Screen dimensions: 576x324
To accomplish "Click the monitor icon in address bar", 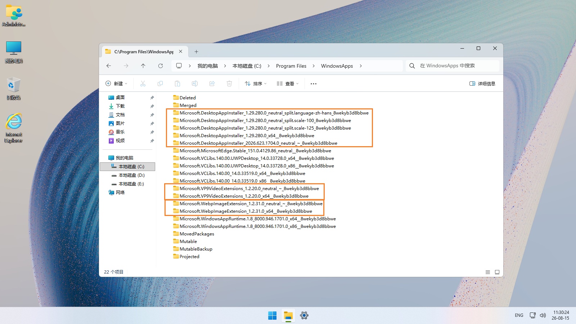I will [x=179, y=66].
